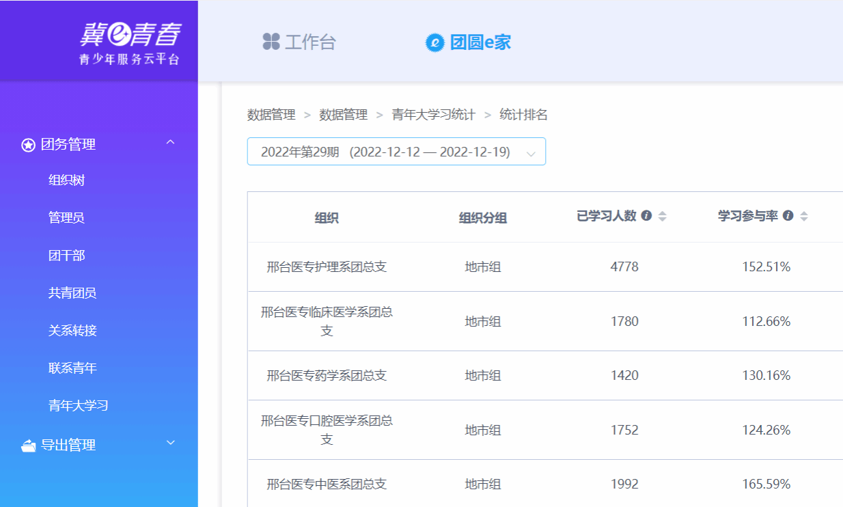This screenshot has width=843, height=507.
Task: Expand the 导出管理 menu chevron
Action: click(x=171, y=443)
